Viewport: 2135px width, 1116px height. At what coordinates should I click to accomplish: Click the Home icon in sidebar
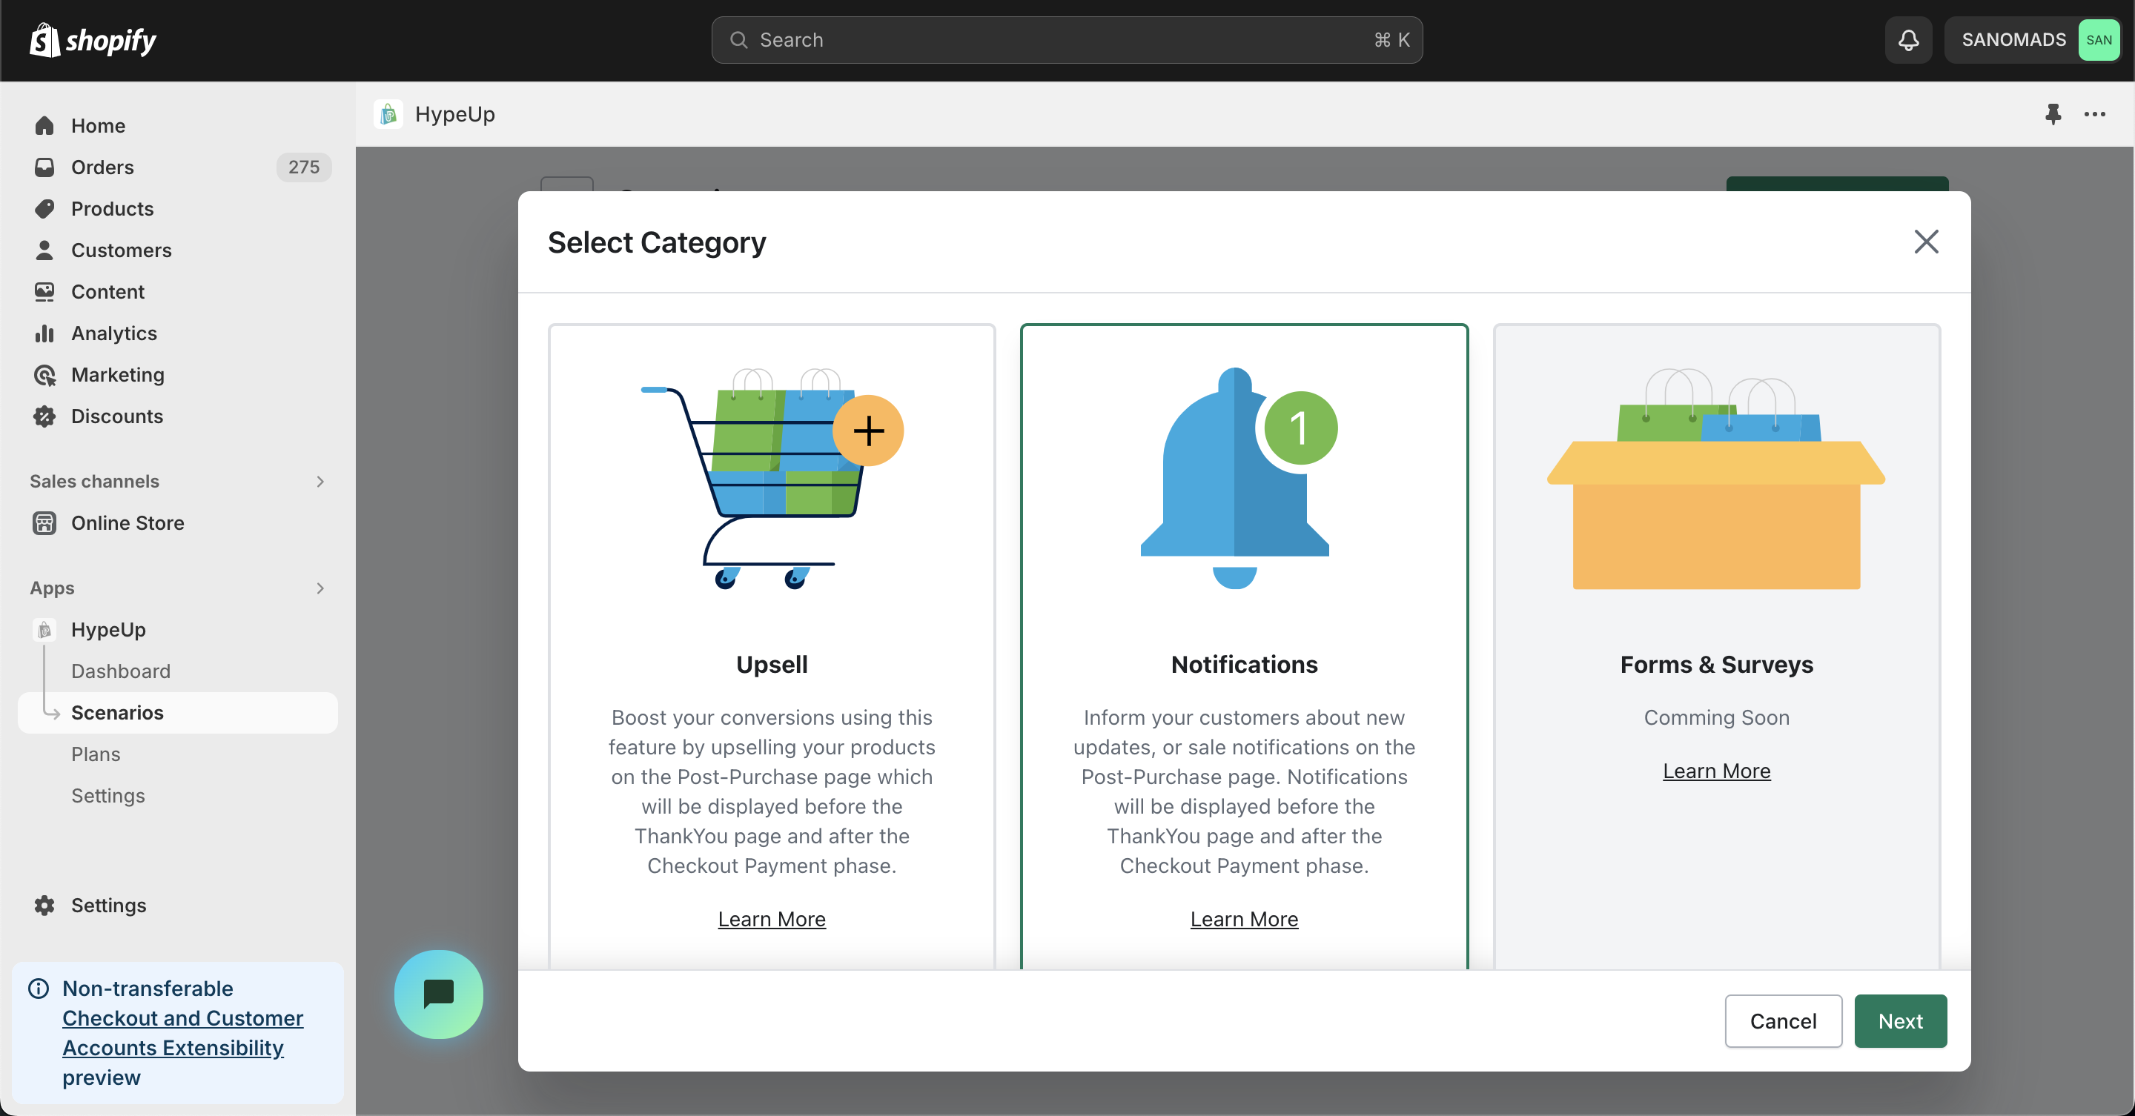44,126
